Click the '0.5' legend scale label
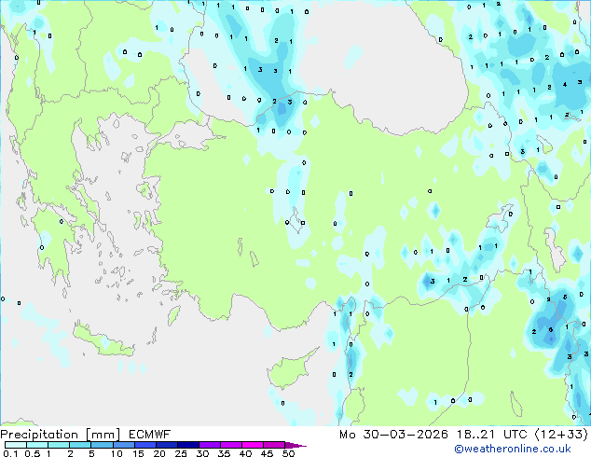The image size is (591, 457). pos(33,453)
